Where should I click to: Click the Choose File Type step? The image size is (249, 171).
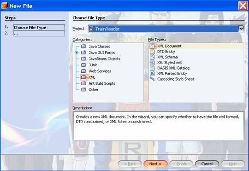[x=39, y=28]
